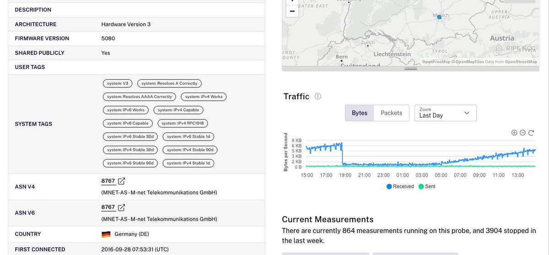Click the system: IPv4 Works tag
The image size is (549, 255).
204,97
